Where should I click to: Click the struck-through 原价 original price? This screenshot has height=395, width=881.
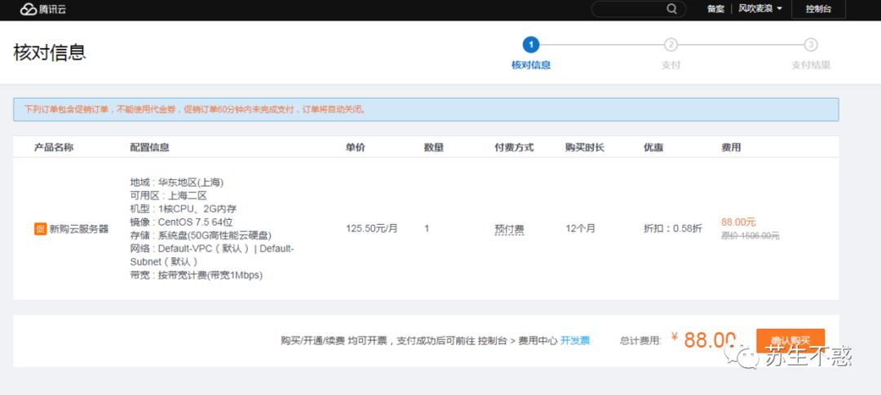[750, 235]
